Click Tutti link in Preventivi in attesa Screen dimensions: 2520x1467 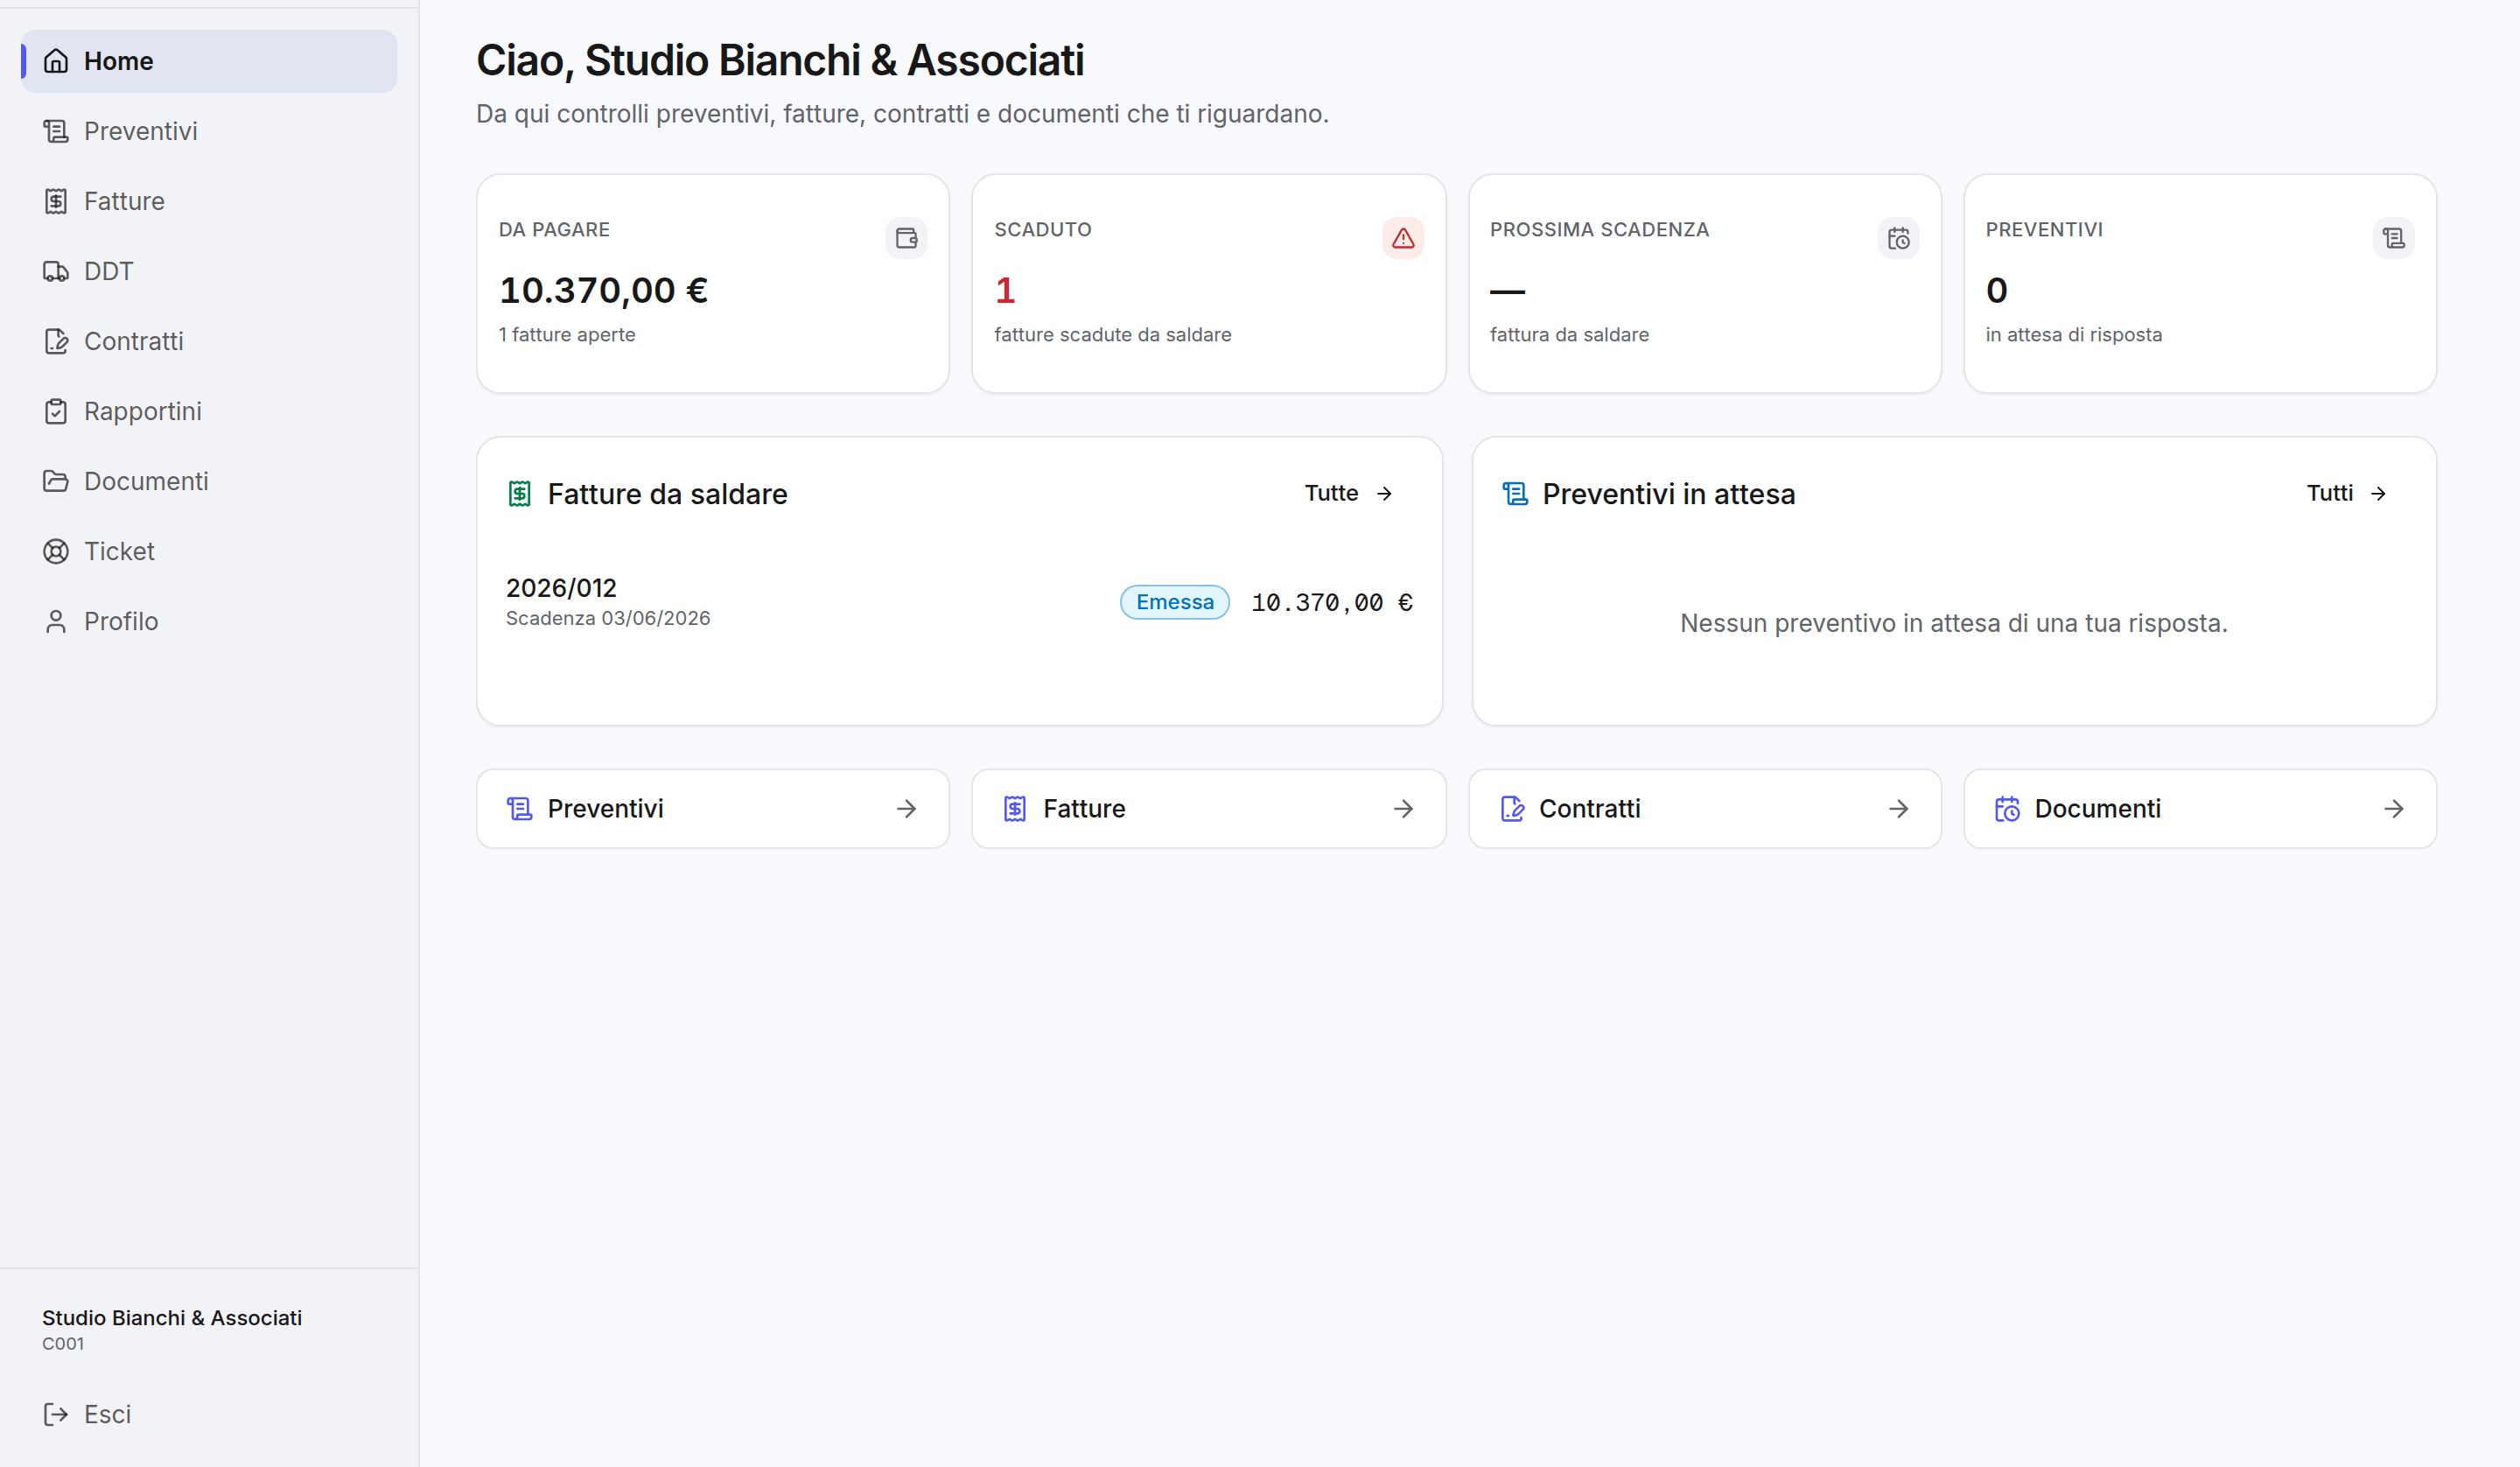click(x=2347, y=494)
